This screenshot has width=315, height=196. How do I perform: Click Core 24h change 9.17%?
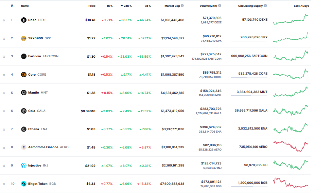point(126,75)
